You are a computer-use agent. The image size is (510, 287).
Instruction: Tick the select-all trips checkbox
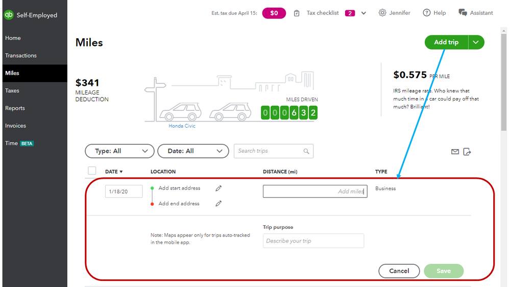pos(92,171)
